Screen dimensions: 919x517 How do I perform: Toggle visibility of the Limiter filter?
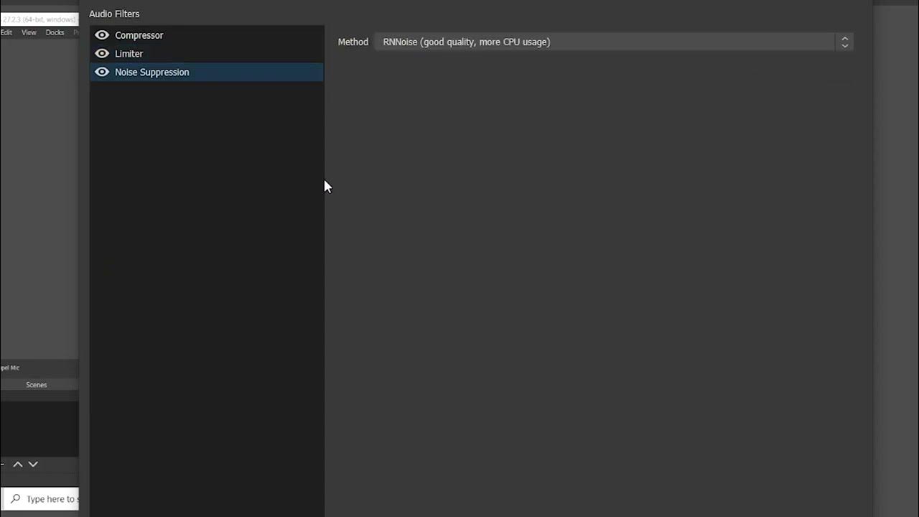pyautogui.click(x=102, y=54)
